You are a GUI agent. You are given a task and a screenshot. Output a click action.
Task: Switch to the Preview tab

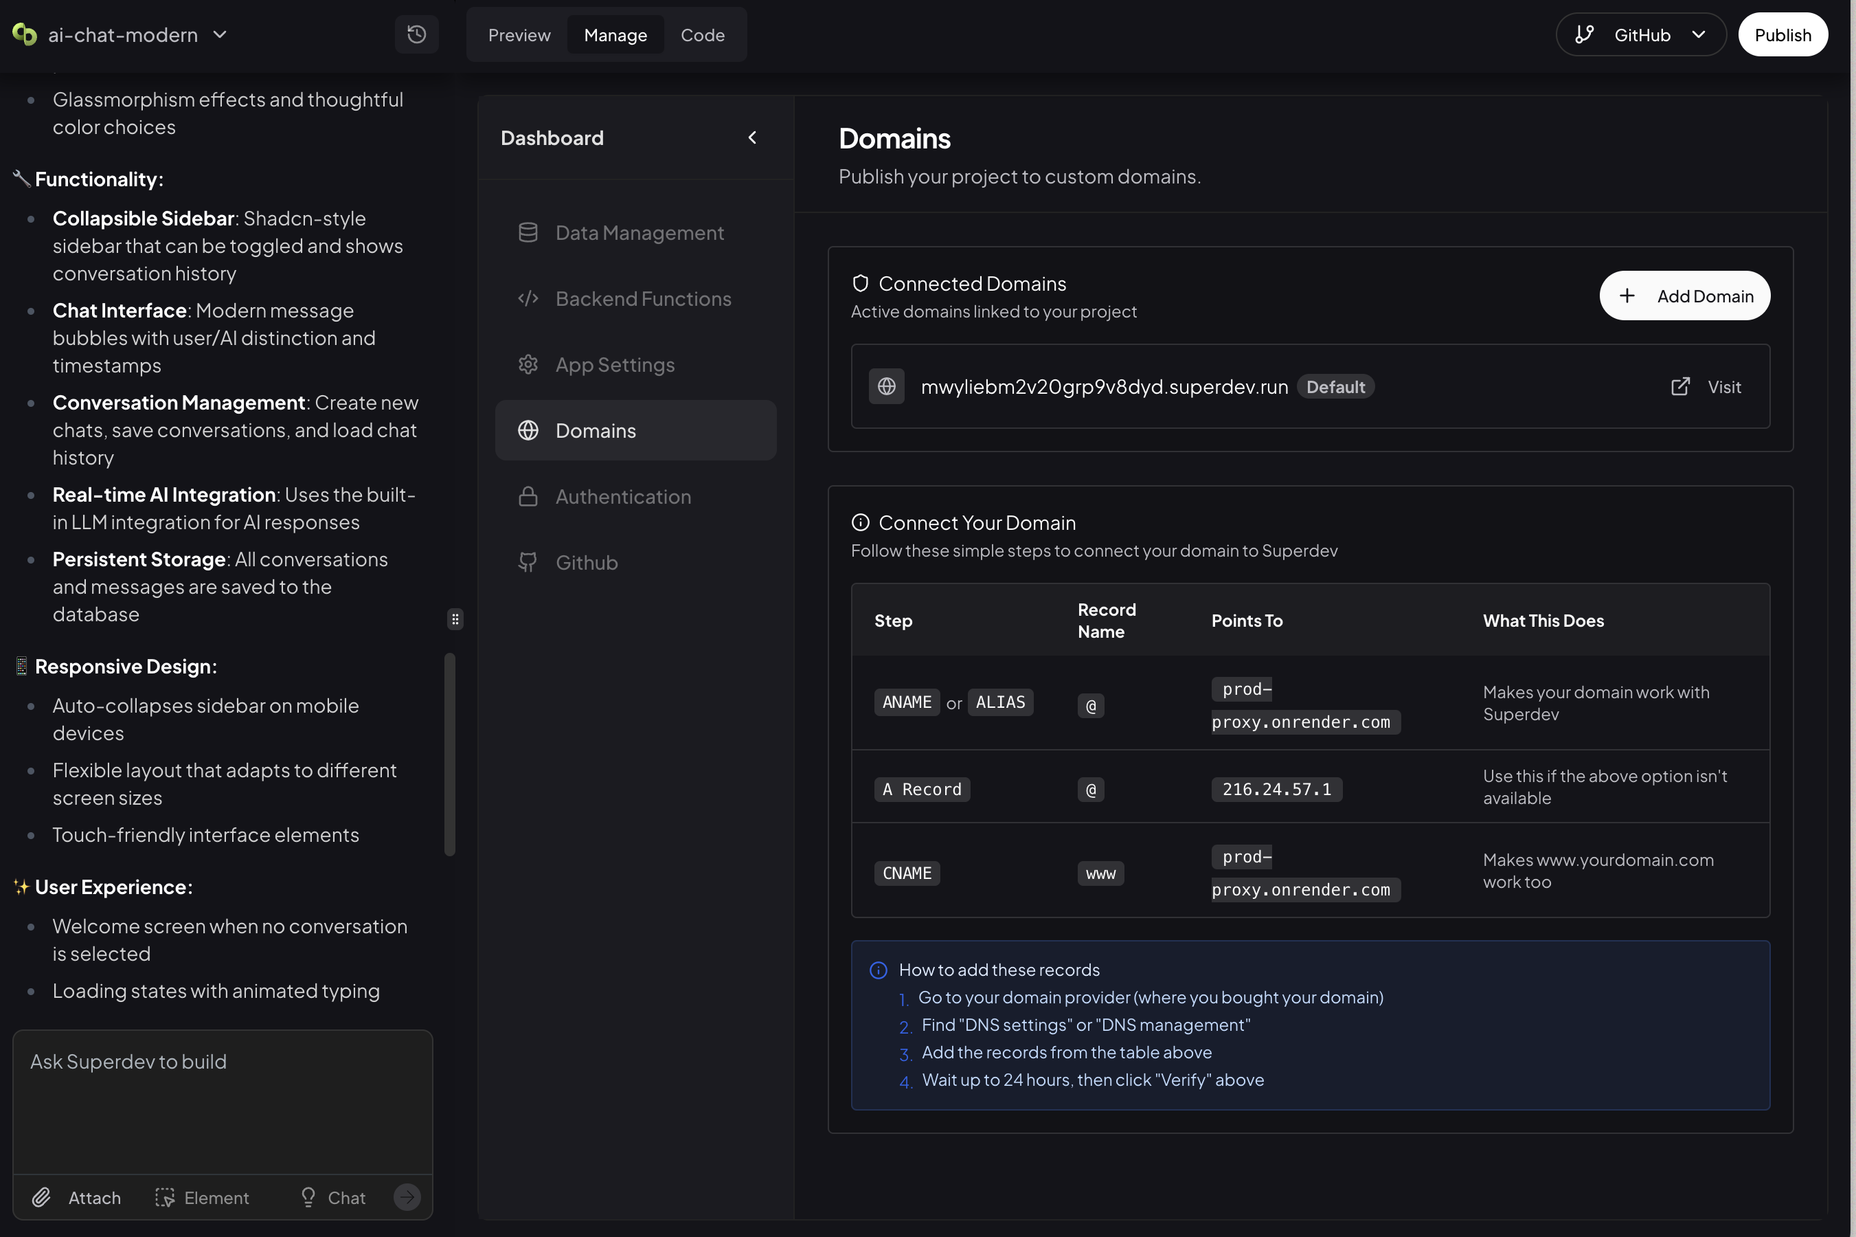coord(519,34)
